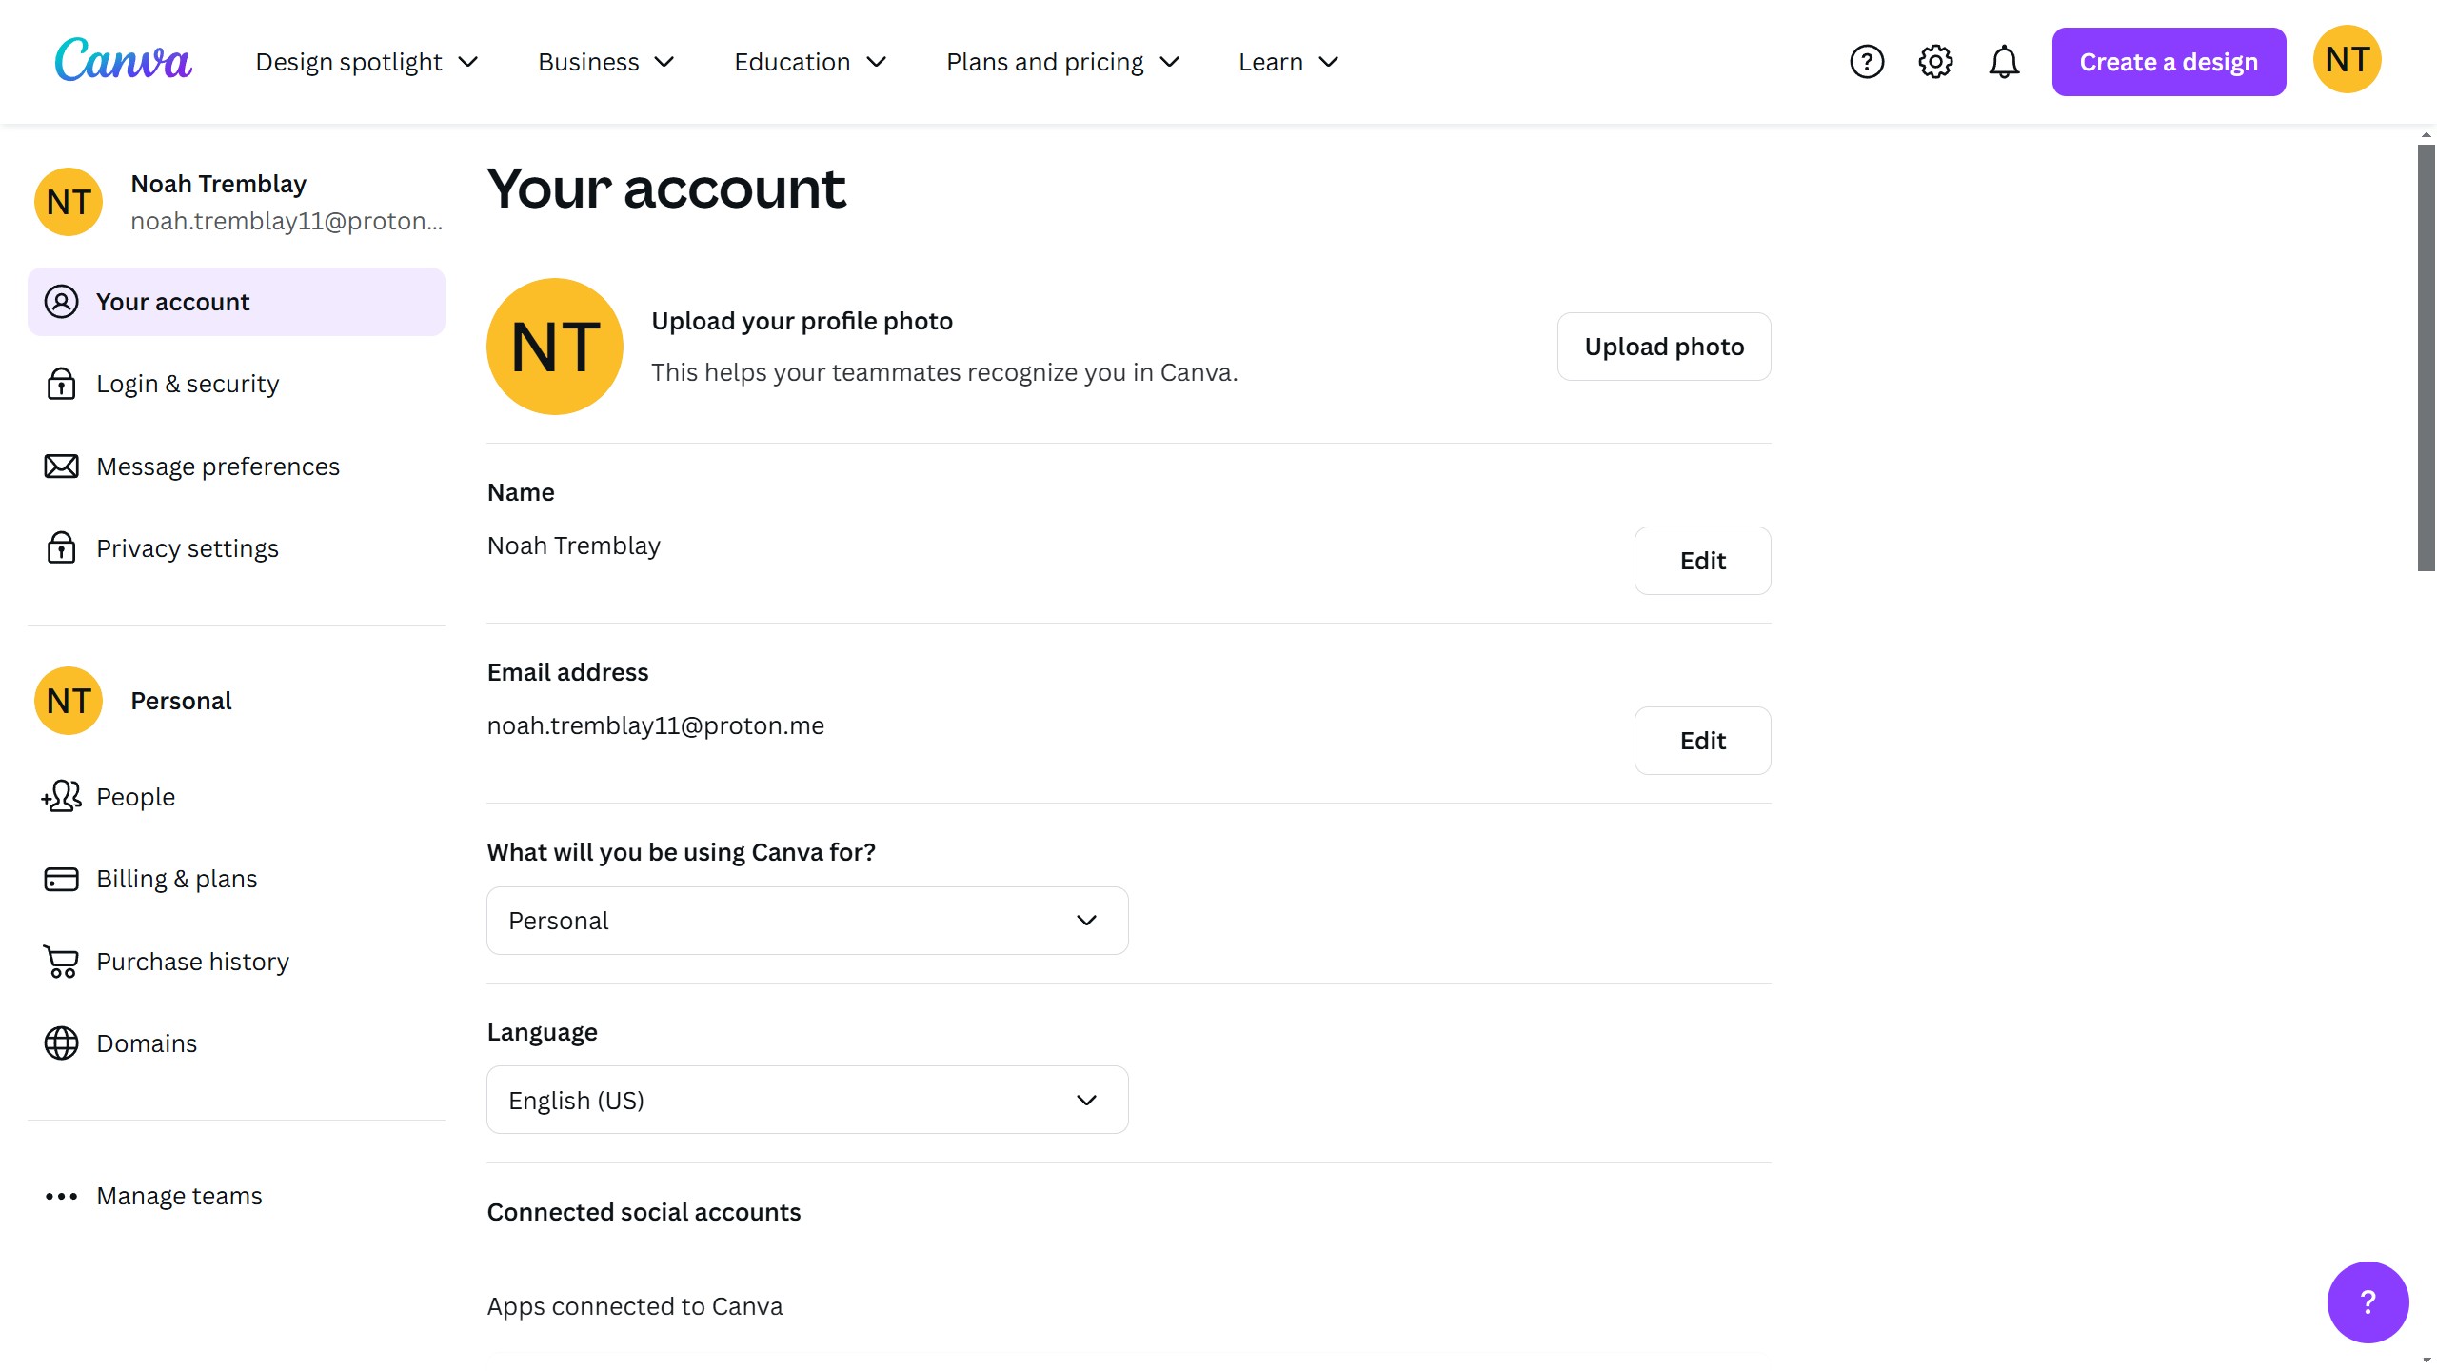Open the settings gear icon
The image size is (2437, 1371).
click(x=1934, y=62)
